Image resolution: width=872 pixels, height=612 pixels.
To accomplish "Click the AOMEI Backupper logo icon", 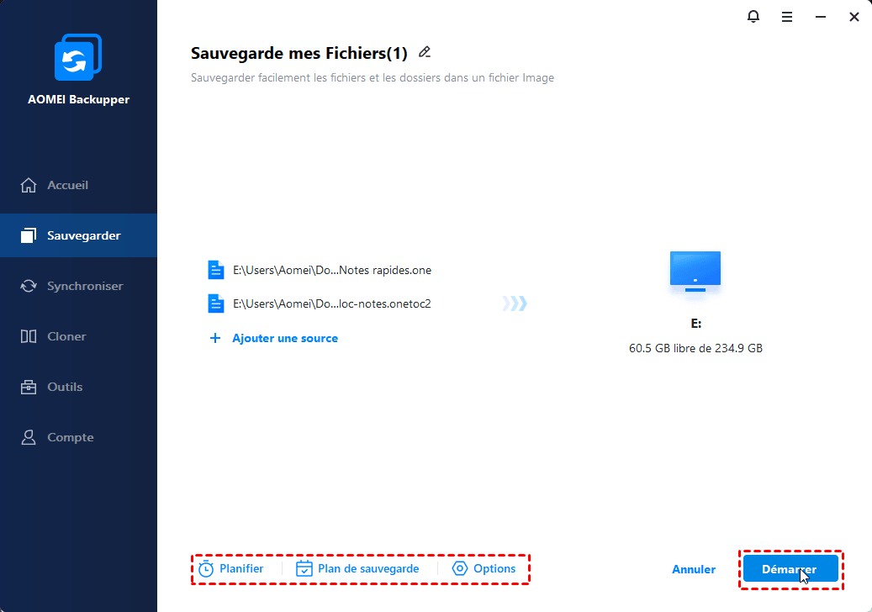I will pyautogui.click(x=78, y=57).
